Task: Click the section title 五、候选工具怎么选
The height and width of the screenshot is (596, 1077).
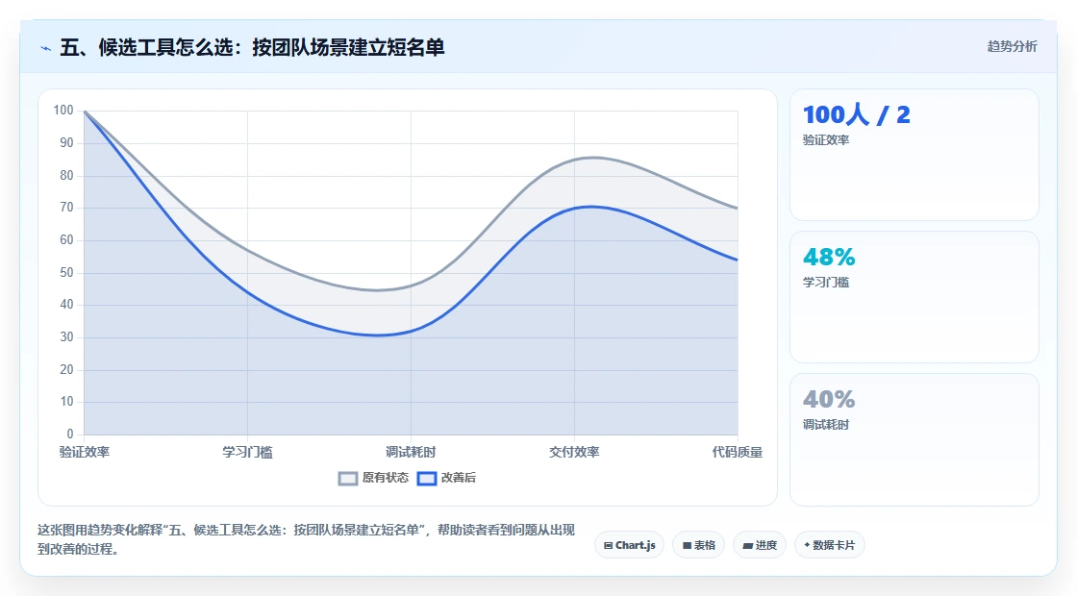Action: [252, 47]
